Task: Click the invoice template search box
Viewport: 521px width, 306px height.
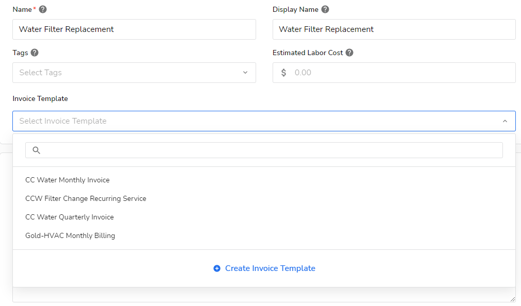Action: coord(271,150)
